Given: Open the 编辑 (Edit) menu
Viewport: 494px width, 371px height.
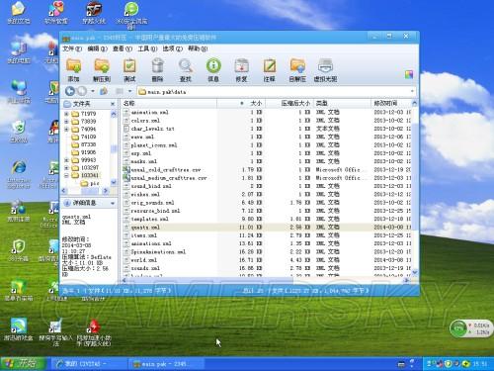Looking at the screenshot, I should 98,48.
